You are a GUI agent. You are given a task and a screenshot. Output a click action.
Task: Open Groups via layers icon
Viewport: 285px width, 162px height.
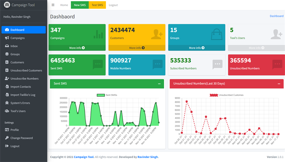coord(7,54)
